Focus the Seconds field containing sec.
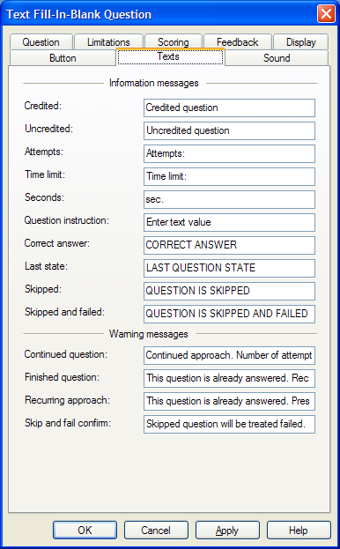The width and height of the screenshot is (340, 549). (x=229, y=199)
